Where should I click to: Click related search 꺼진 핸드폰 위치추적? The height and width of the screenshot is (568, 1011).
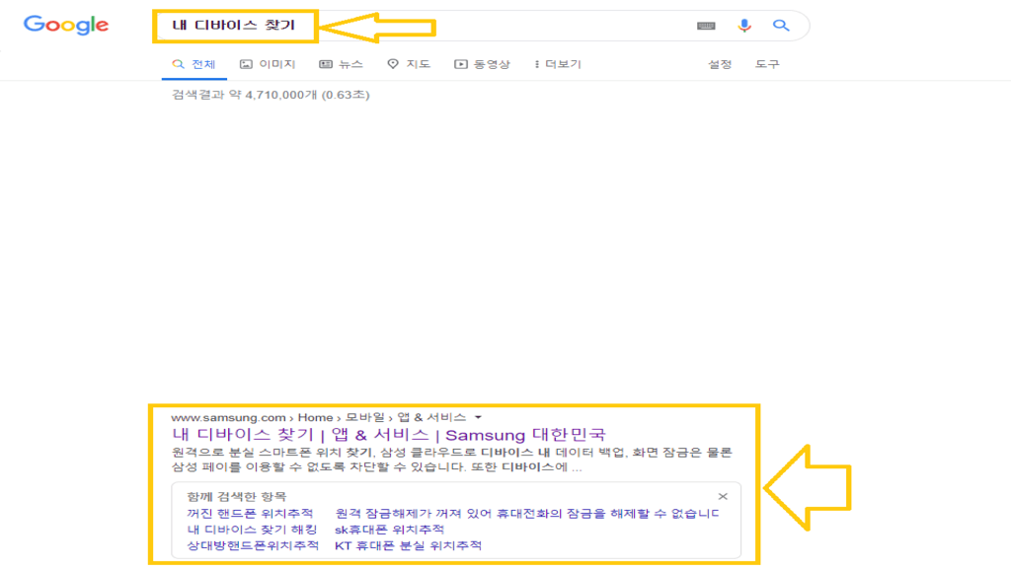[250, 513]
